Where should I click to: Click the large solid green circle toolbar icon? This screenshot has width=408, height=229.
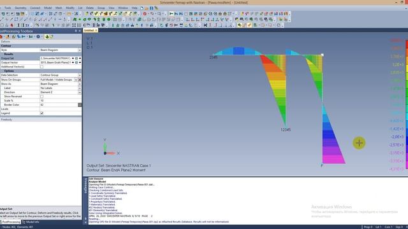pos(109,20)
